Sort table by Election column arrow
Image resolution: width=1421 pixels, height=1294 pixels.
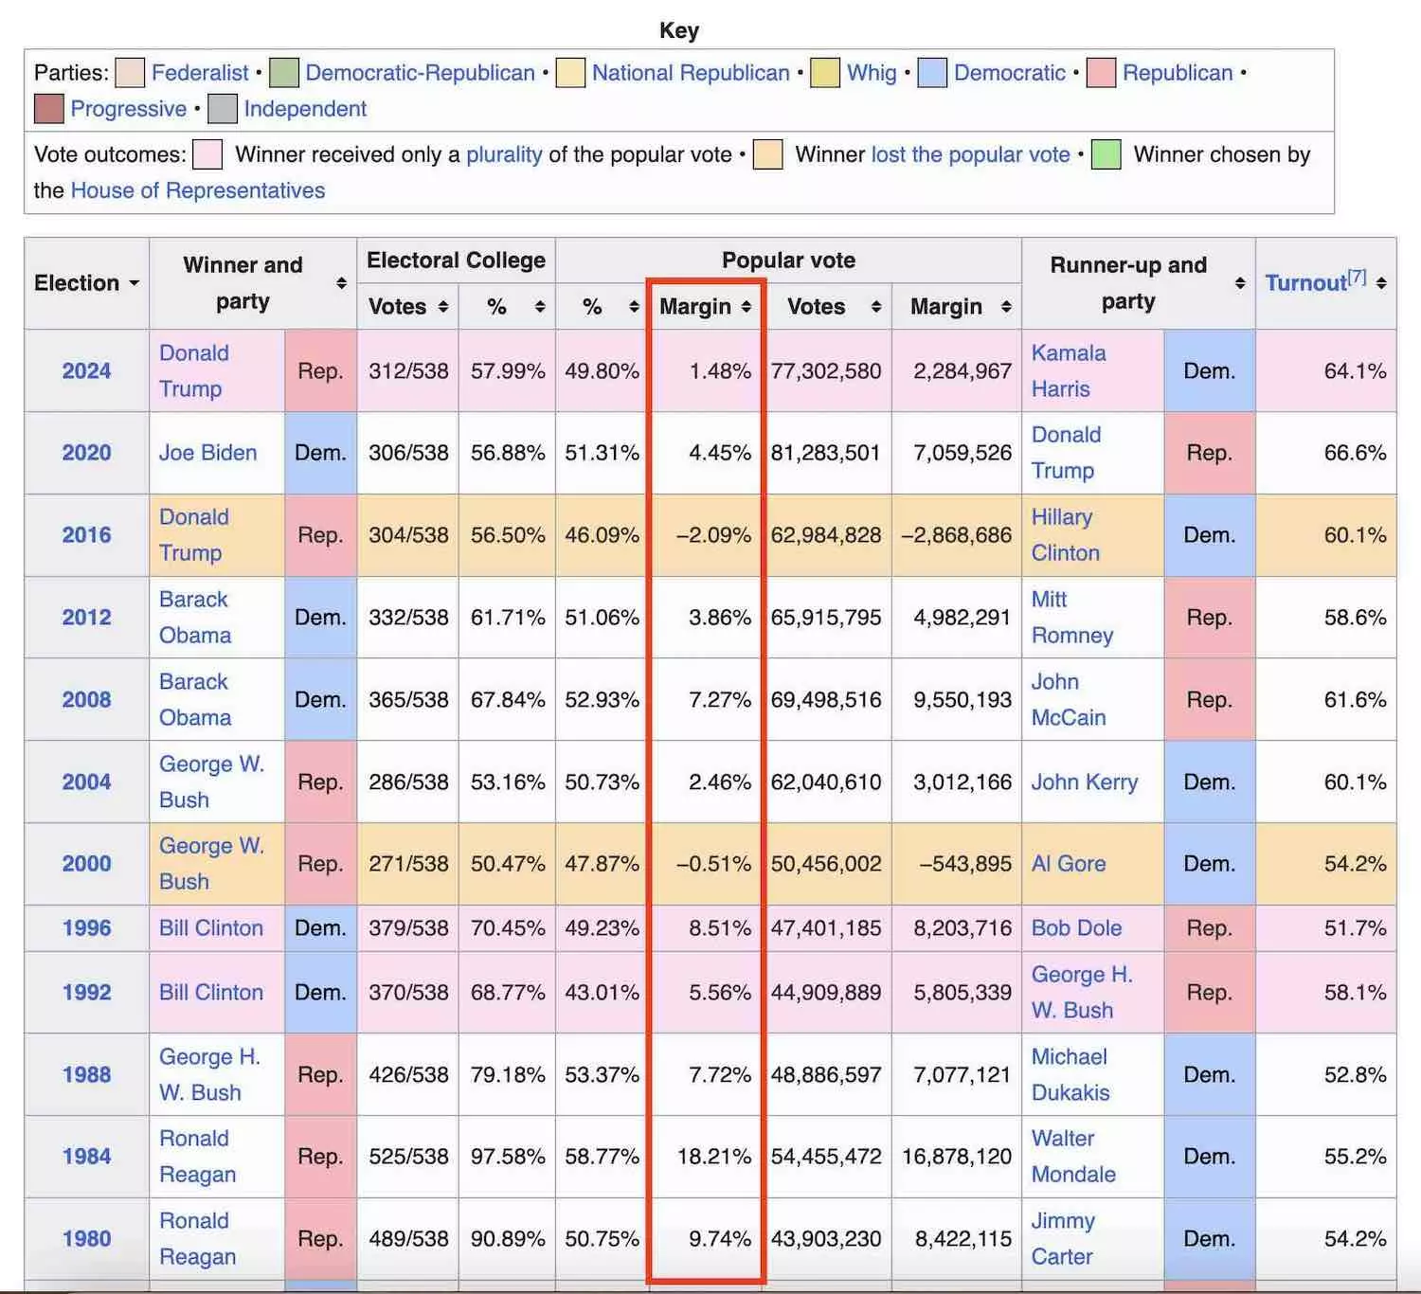pos(134,283)
